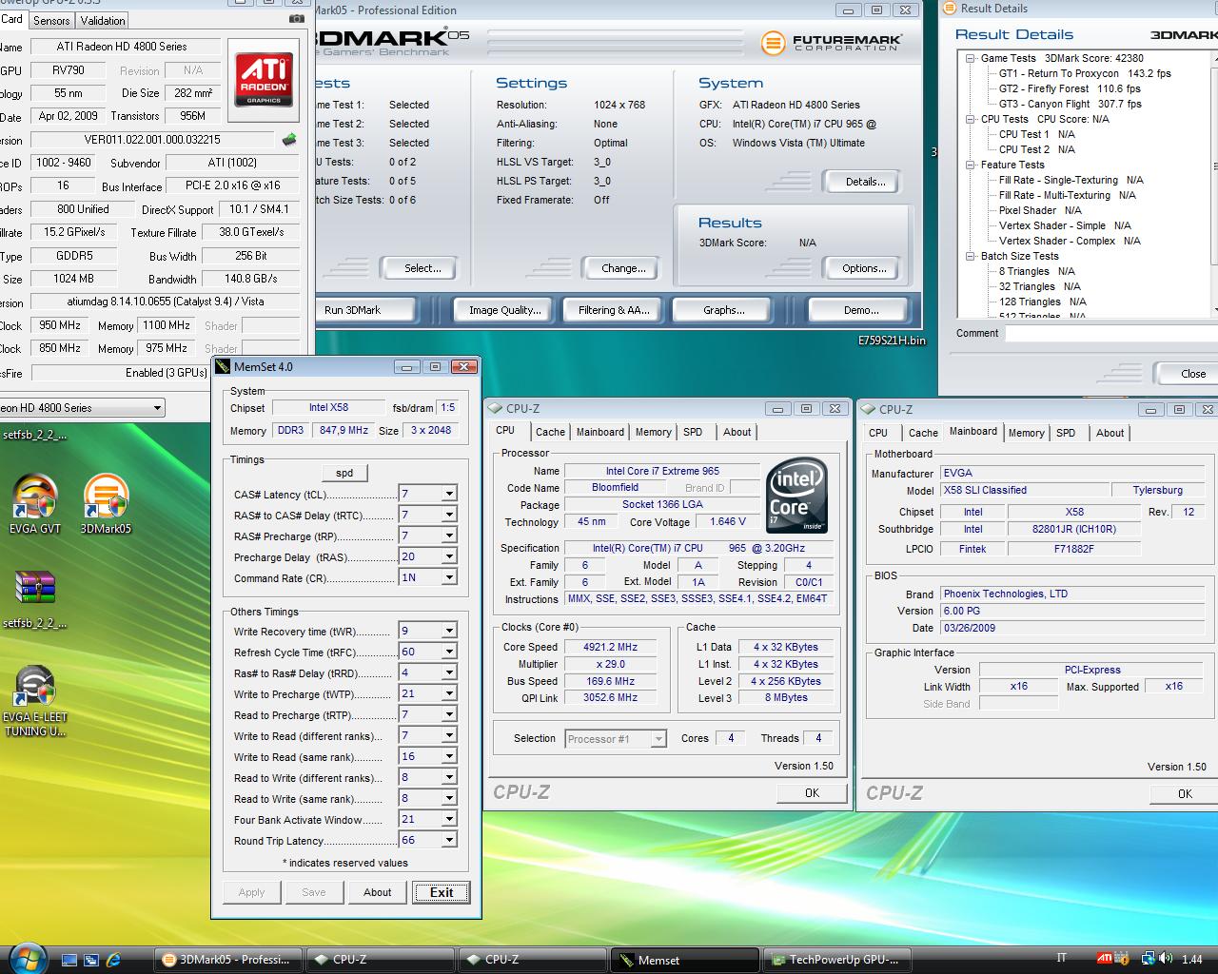The image size is (1218, 974).
Task: Switch to 3DMark05 via taskbar button
Action: (x=228, y=960)
